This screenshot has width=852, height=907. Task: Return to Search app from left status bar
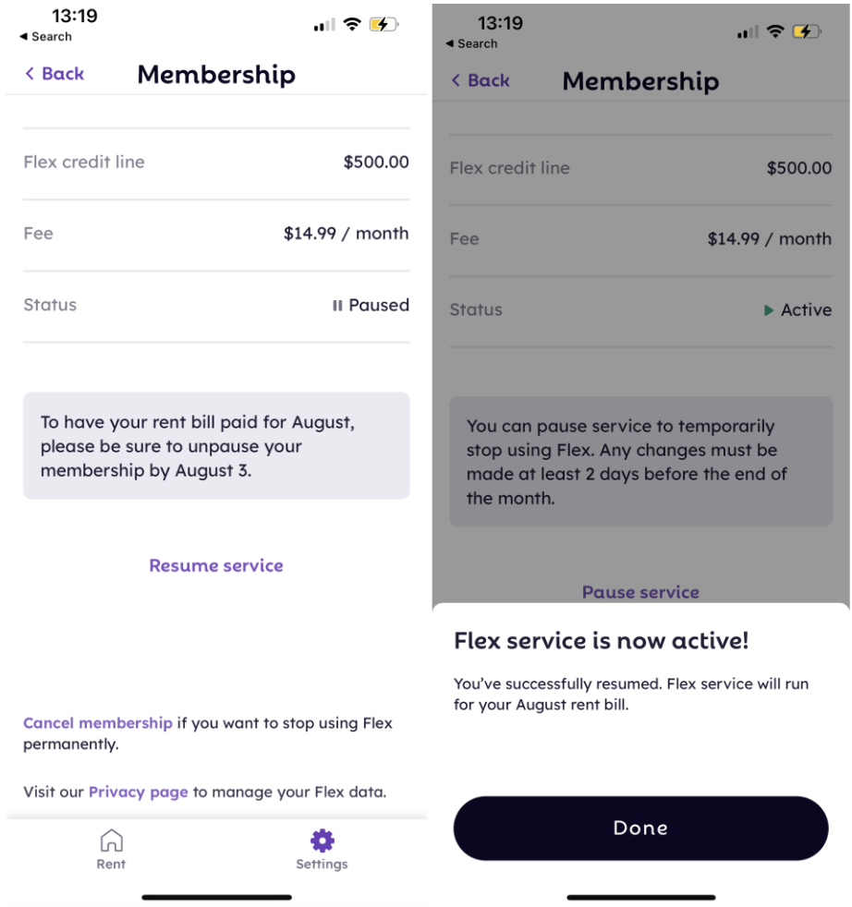pyautogui.click(x=45, y=37)
